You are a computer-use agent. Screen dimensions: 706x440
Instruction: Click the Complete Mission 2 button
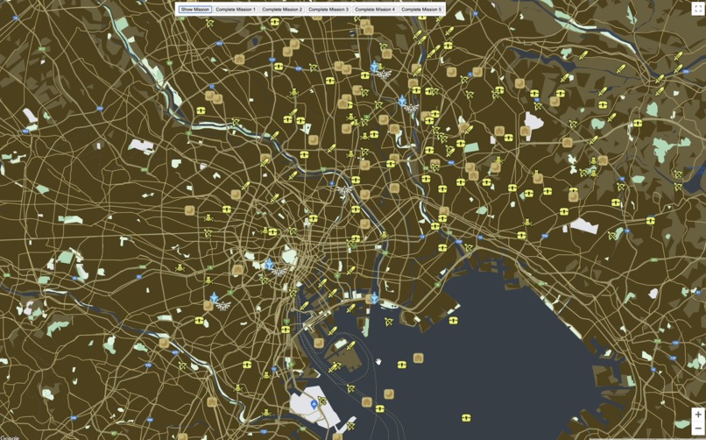(282, 9)
